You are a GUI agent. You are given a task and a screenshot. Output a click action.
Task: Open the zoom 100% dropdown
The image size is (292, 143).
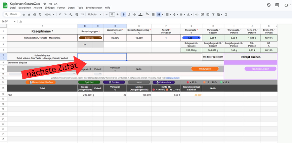pos(49,15)
